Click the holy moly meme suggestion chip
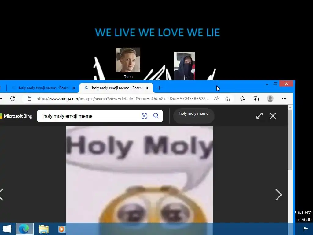This screenshot has width=313, height=235. coord(194,116)
